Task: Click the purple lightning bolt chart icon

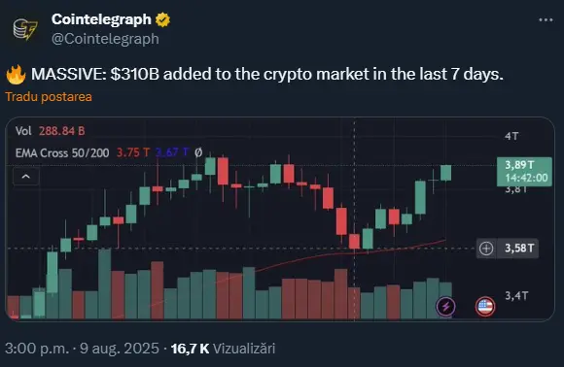Action: pos(445,306)
